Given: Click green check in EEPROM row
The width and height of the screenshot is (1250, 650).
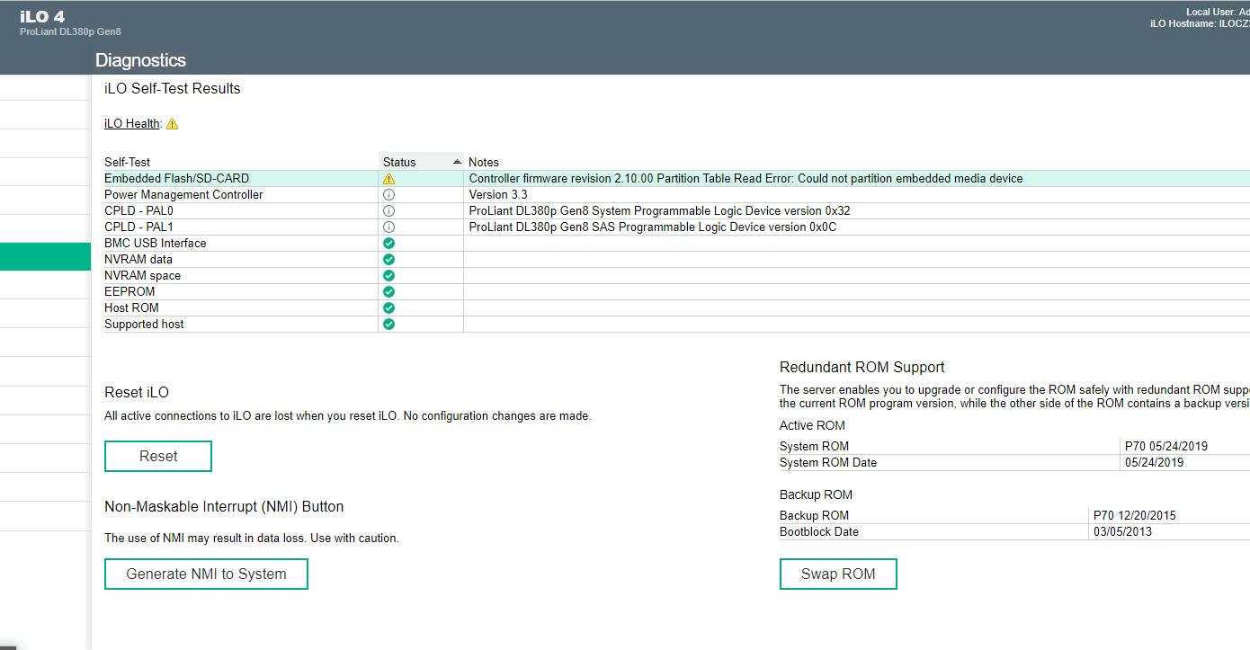Looking at the screenshot, I should pos(389,292).
